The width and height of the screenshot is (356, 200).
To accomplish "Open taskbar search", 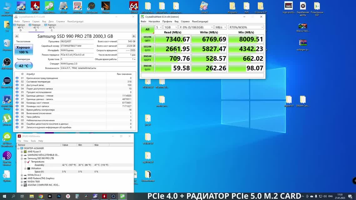I will [13, 196].
